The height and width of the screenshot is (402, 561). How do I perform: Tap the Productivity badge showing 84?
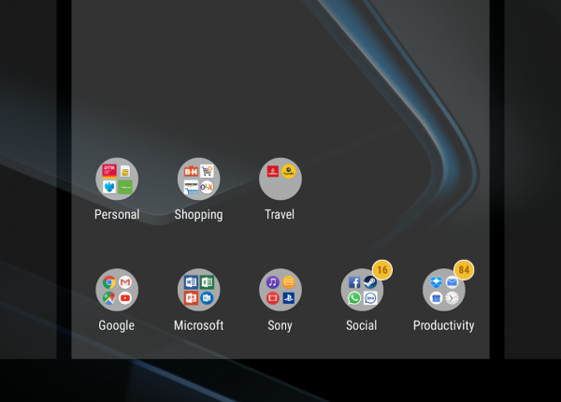coord(464,269)
